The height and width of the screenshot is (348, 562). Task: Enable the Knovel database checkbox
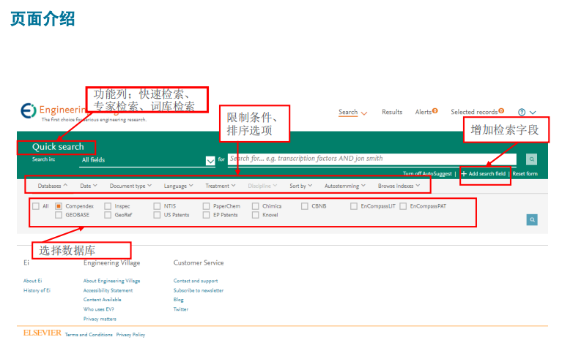255,215
